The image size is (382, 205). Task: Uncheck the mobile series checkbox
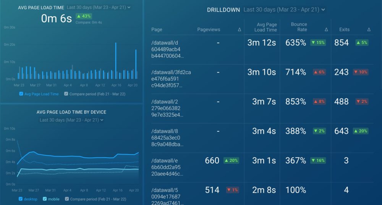click(45, 199)
